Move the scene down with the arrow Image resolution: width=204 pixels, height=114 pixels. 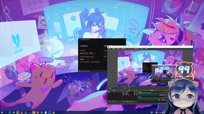(115, 102)
